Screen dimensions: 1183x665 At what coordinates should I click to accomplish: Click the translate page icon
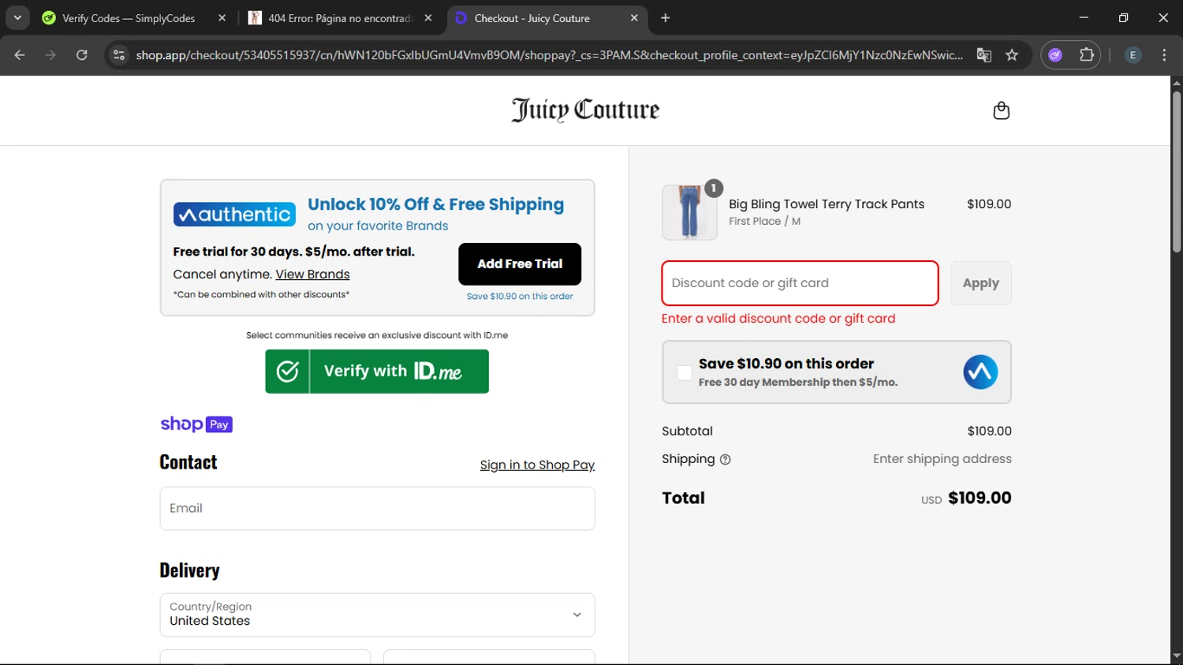point(983,55)
